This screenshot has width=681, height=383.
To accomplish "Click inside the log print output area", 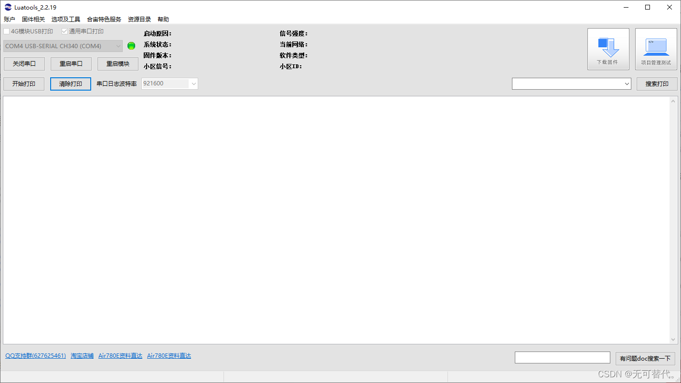I will 336,220.
